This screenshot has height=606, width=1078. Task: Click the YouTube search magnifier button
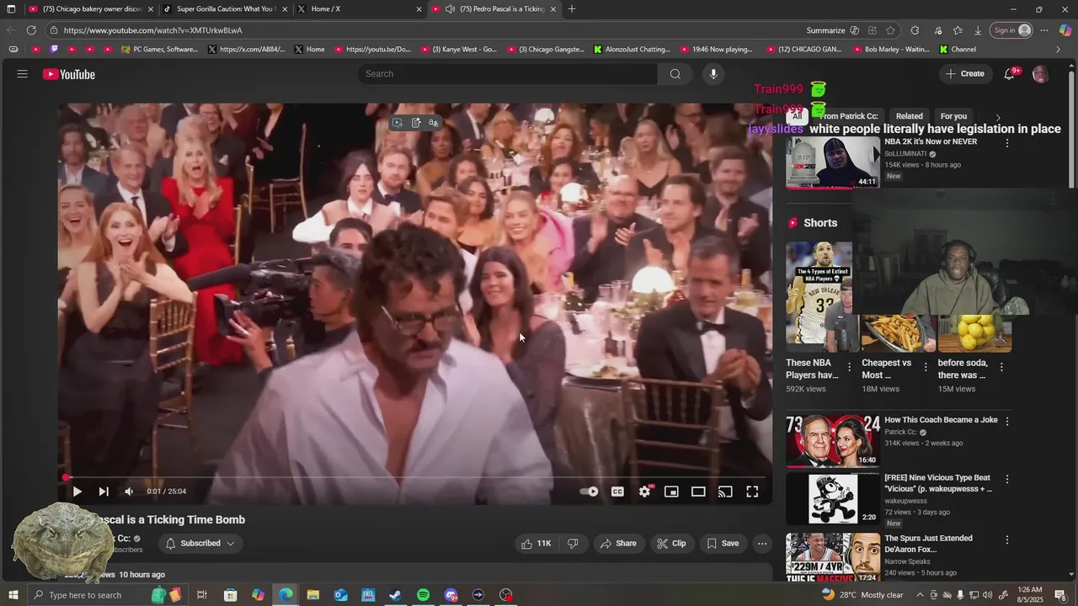(x=675, y=74)
